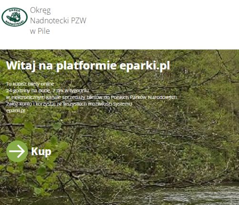This screenshot has width=239, height=205.
Task: Open the Okręg Nadnotecki PZW w Pile title
Action: click(x=58, y=20)
